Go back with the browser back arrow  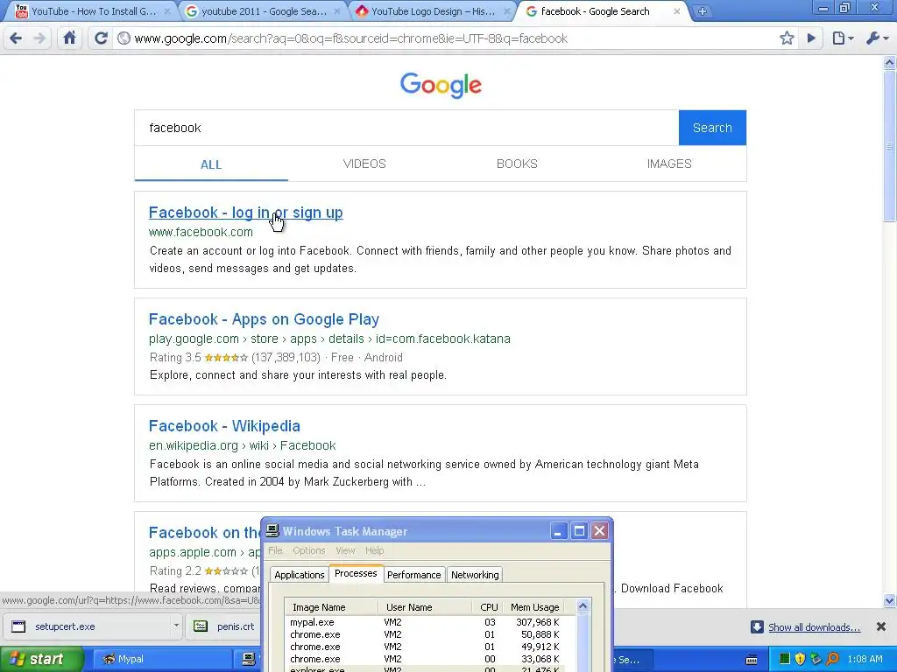[16, 38]
